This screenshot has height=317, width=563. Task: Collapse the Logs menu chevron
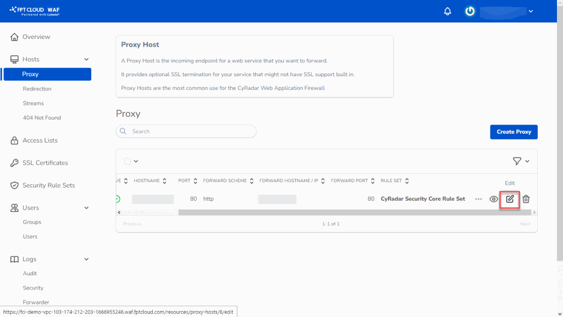[86, 259]
